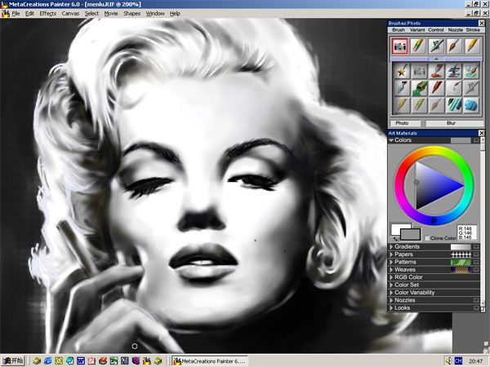The width and height of the screenshot is (490, 367).
Task: Open the Brush menu in Brushes palette
Action: [x=399, y=30]
